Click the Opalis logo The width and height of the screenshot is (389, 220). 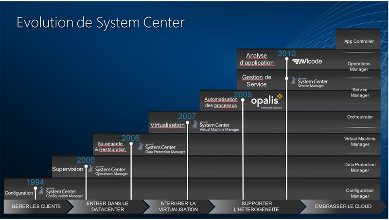(266, 101)
